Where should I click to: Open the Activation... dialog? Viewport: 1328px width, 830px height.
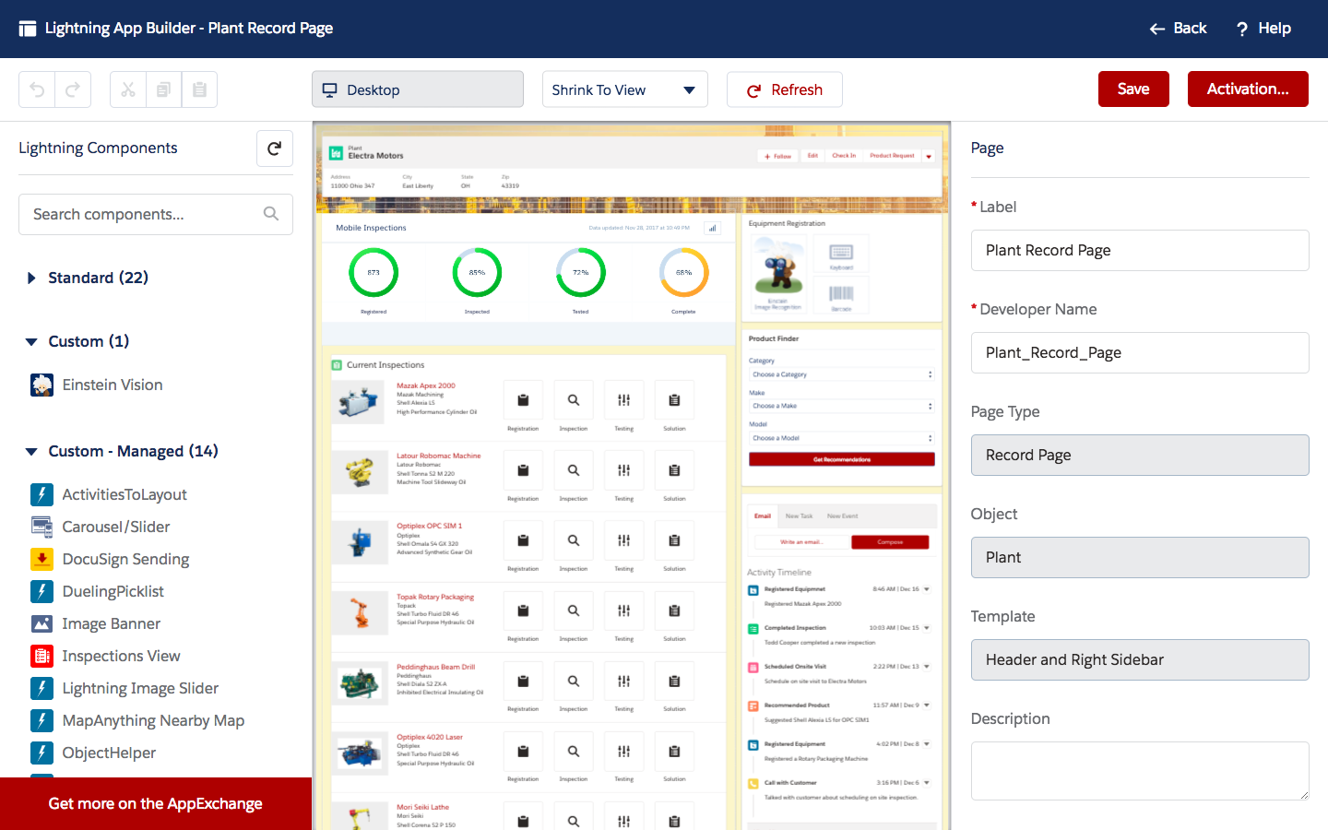click(x=1248, y=89)
